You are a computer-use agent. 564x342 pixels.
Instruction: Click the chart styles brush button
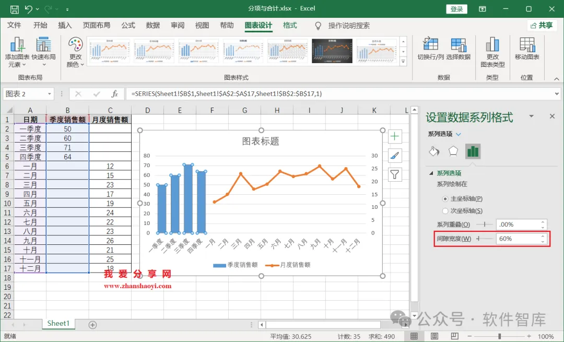pyautogui.click(x=395, y=156)
